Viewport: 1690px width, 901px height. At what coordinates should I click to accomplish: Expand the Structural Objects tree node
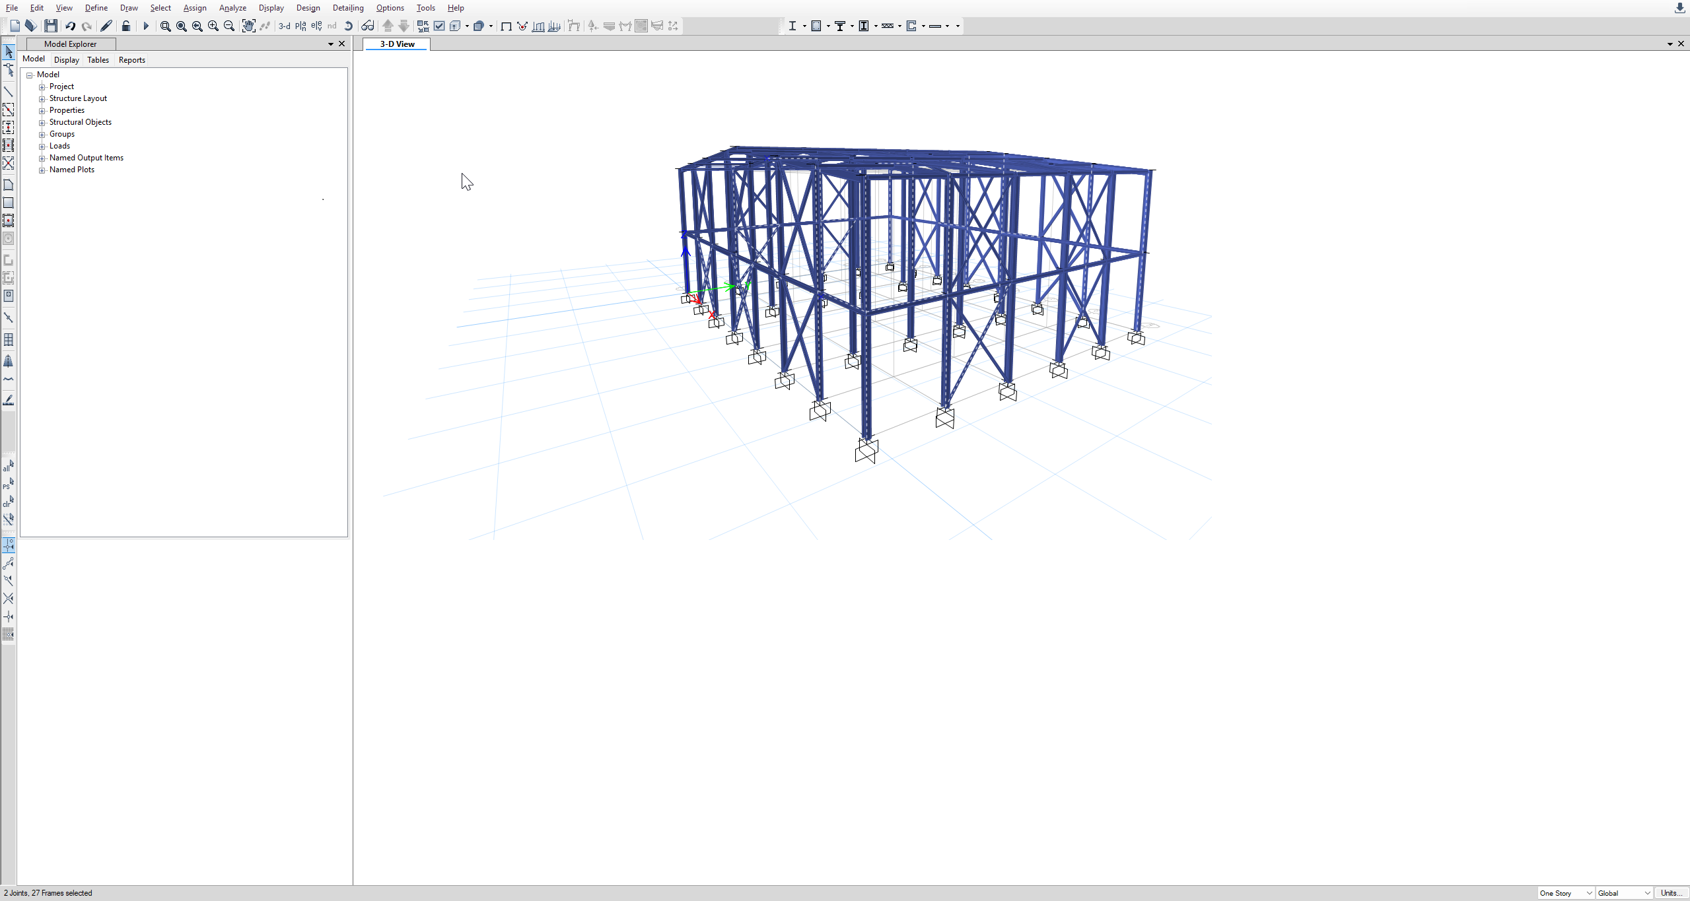(x=42, y=122)
